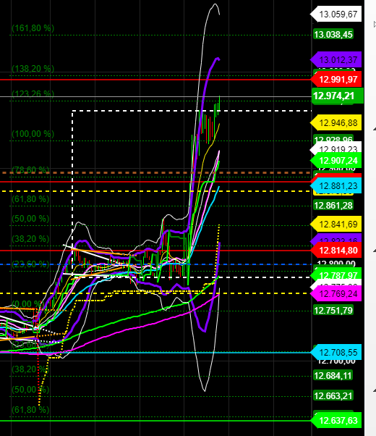
Task: Select the bright green 12.637,63 price tag
Action: 336,420
